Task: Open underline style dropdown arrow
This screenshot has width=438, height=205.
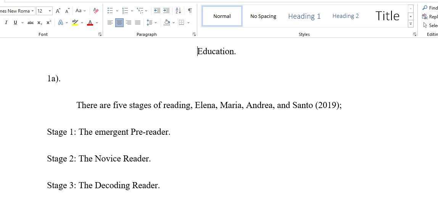Action: point(23,23)
